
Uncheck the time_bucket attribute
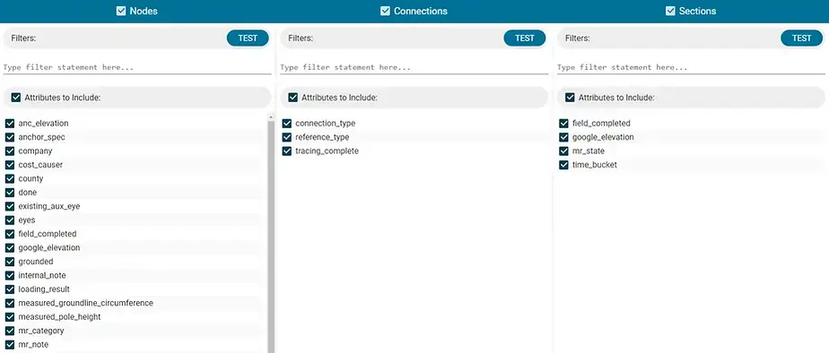[563, 165]
